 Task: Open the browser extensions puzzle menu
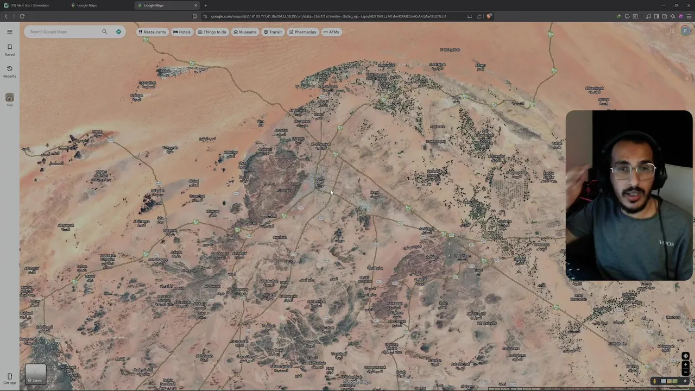tap(627, 16)
